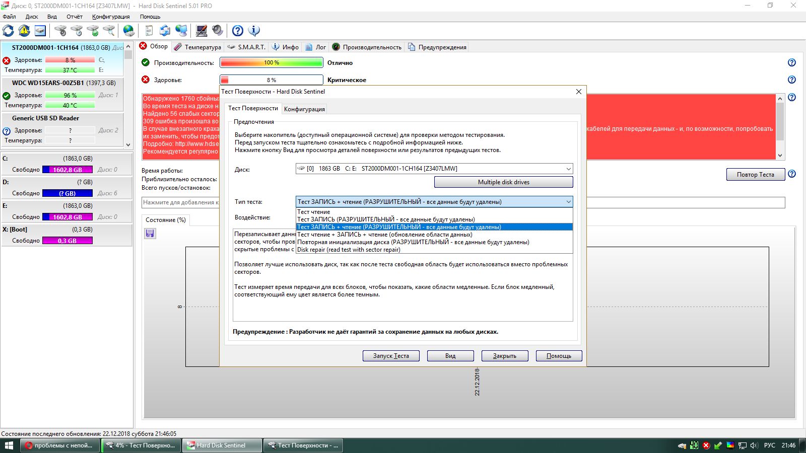Image resolution: width=806 pixels, height=453 pixels.
Task: Open configuration via monitor-with-screwdriver icon
Action: (201, 31)
